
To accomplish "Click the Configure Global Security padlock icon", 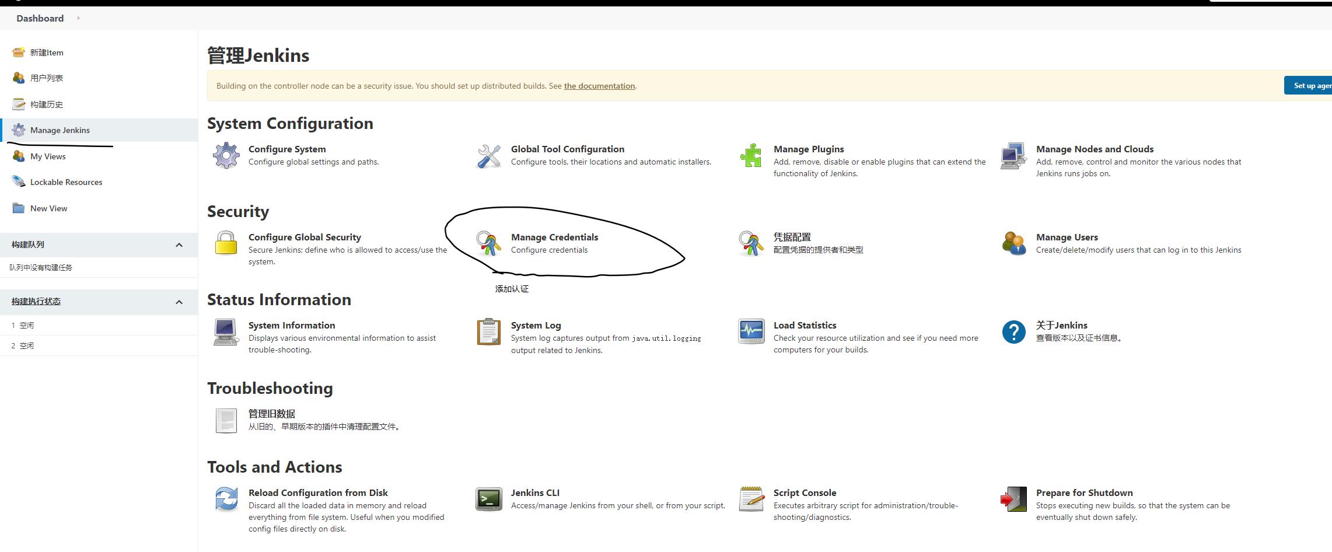I will (x=226, y=243).
